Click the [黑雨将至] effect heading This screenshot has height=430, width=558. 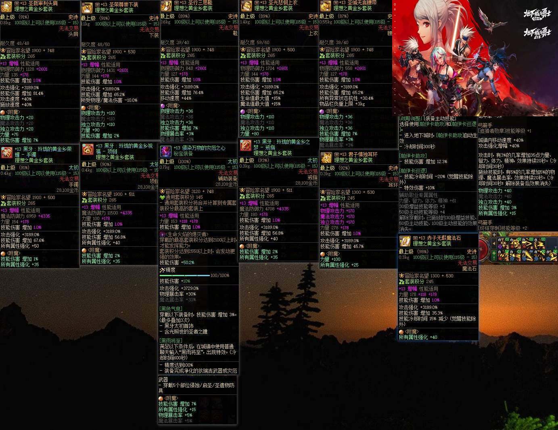tap(171, 341)
